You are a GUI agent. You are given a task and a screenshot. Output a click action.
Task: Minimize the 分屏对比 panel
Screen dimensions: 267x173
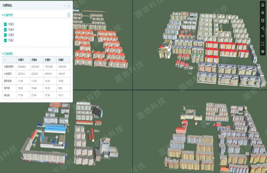[x=64, y=6]
